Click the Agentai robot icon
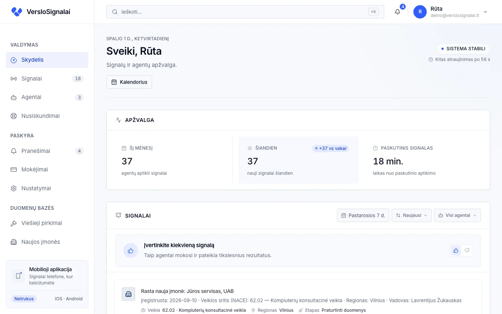The image size is (502, 314). (14, 98)
